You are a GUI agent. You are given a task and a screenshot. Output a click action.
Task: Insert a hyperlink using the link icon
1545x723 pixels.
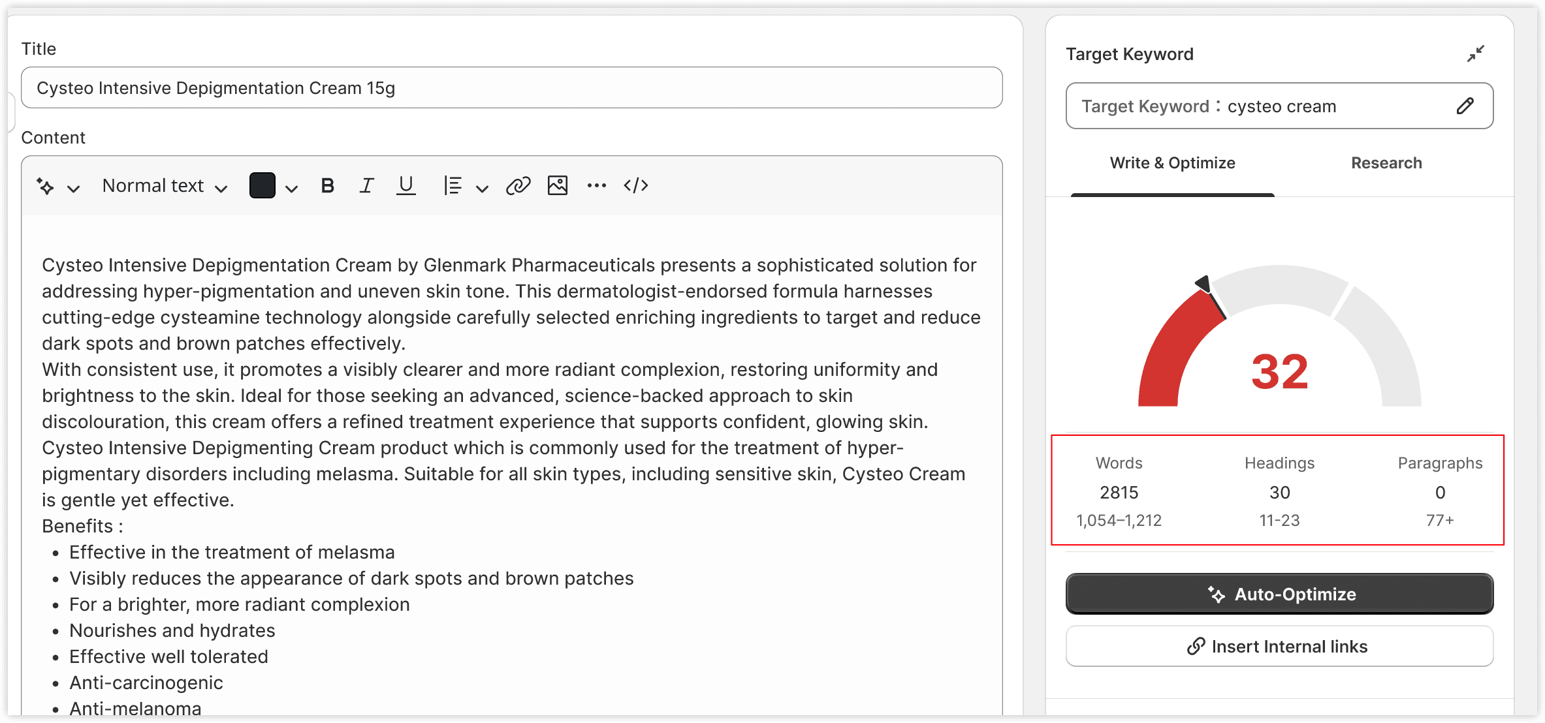(x=518, y=186)
